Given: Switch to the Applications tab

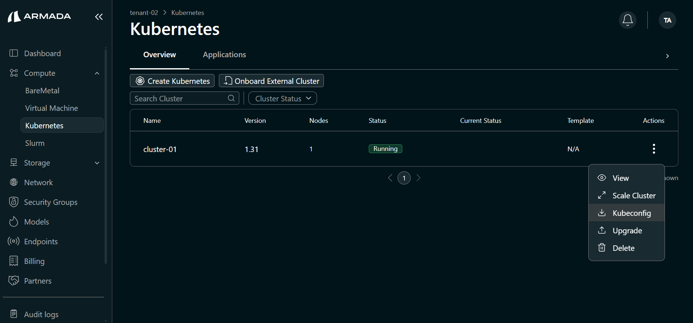Looking at the screenshot, I should [x=224, y=55].
